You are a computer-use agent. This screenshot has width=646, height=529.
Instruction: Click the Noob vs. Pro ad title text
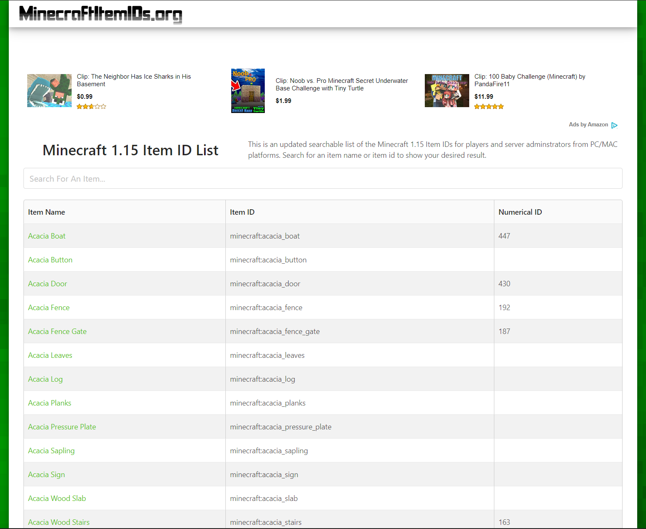[341, 85]
